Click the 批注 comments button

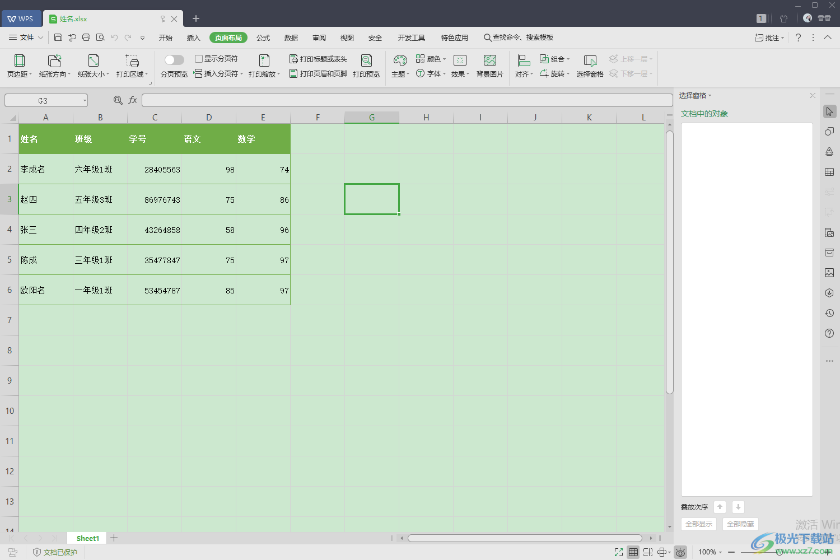coord(769,38)
